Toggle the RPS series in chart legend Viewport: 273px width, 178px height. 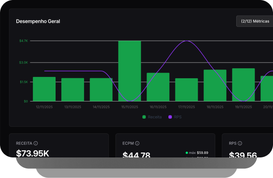click(174, 117)
